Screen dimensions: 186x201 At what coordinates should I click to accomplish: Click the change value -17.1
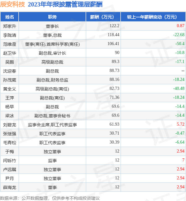pyautogui.click(x=180, y=61)
